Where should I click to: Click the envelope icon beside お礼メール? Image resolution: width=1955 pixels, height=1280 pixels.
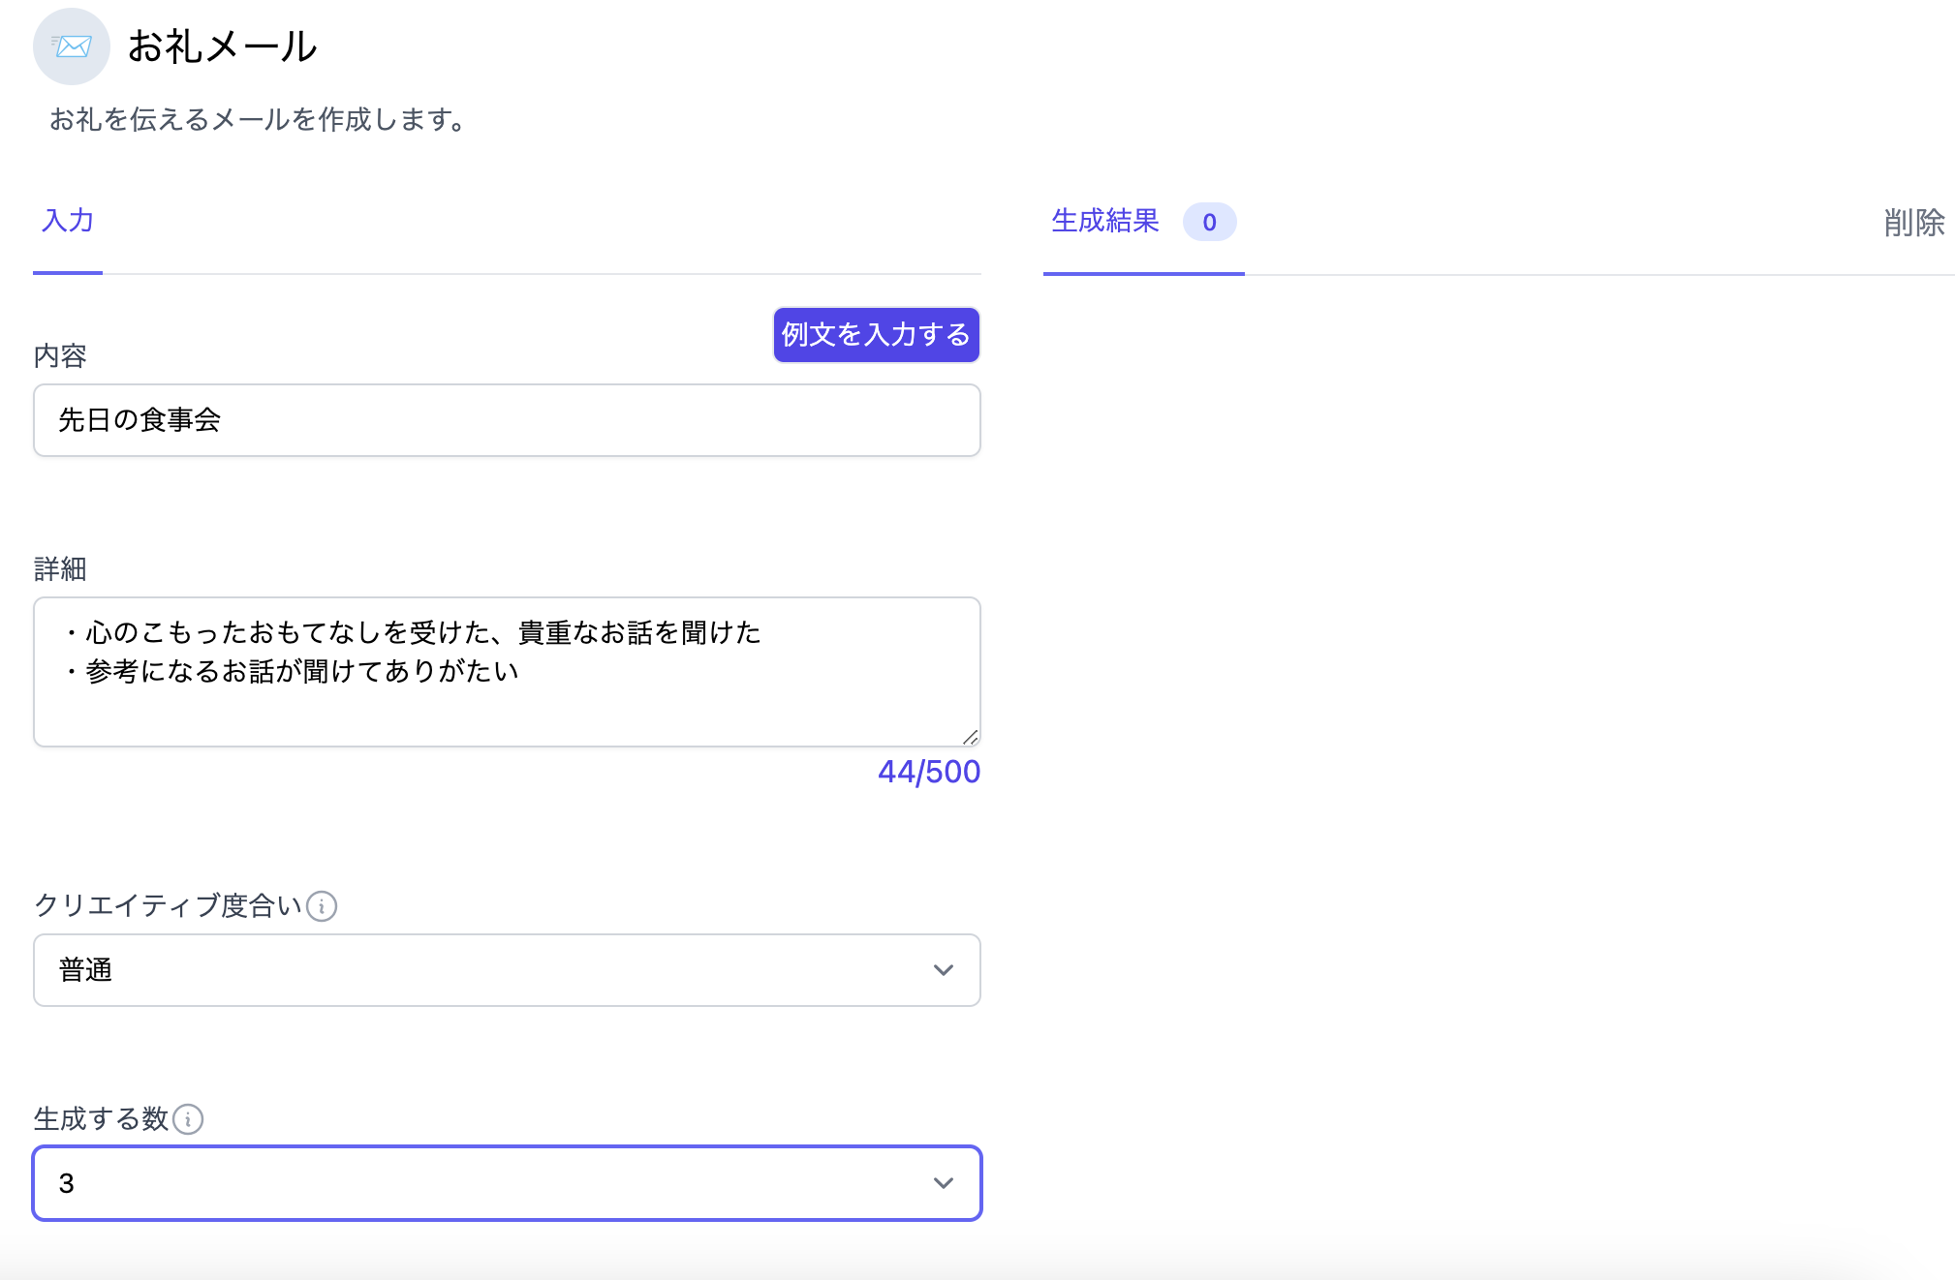[x=71, y=46]
